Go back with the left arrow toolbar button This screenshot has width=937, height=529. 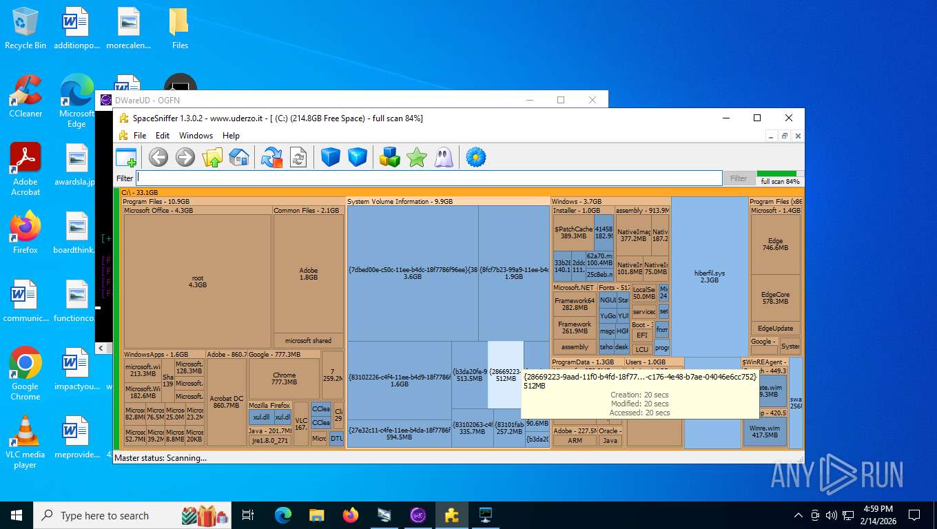point(158,158)
